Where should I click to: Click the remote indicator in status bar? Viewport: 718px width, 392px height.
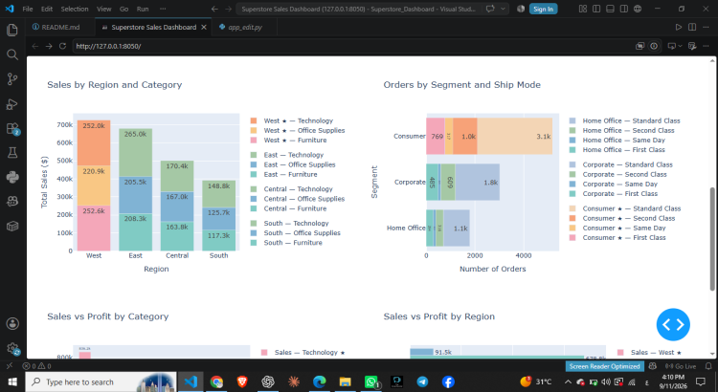click(x=10, y=366)
